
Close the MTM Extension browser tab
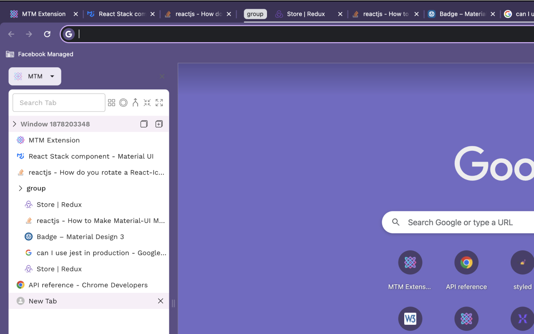pos(76,14)
